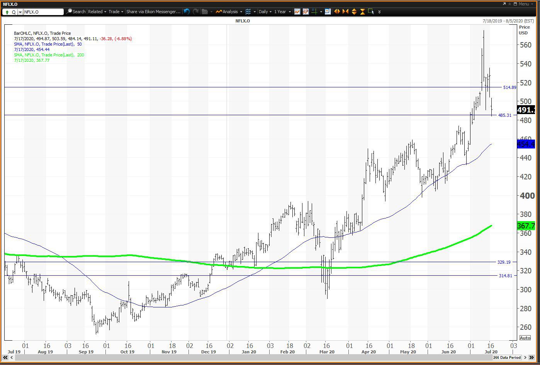The width and height of the screenshot is (540, 365).
Task: Click the green up-arrow quote icon
Action: coord(7,12)
